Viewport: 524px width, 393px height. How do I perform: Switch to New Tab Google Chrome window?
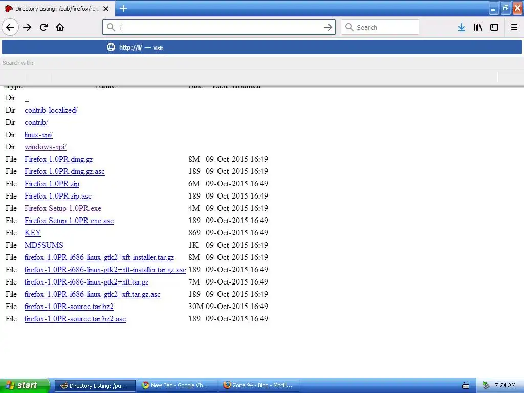[177, 386]
